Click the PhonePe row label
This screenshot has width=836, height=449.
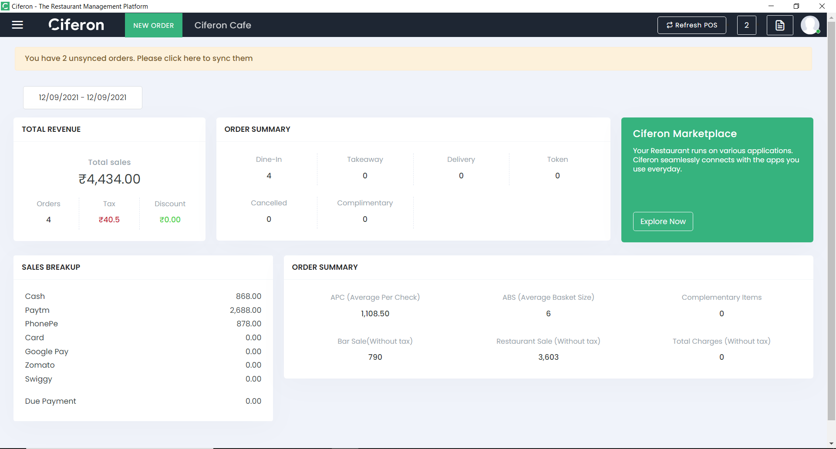(41, 324)
